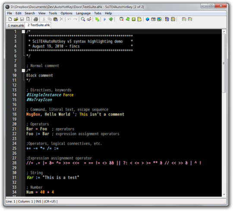Click "; Directives, keywords" comment line
The height and width of the screenshot is (211, 233).
click(49, 90)
